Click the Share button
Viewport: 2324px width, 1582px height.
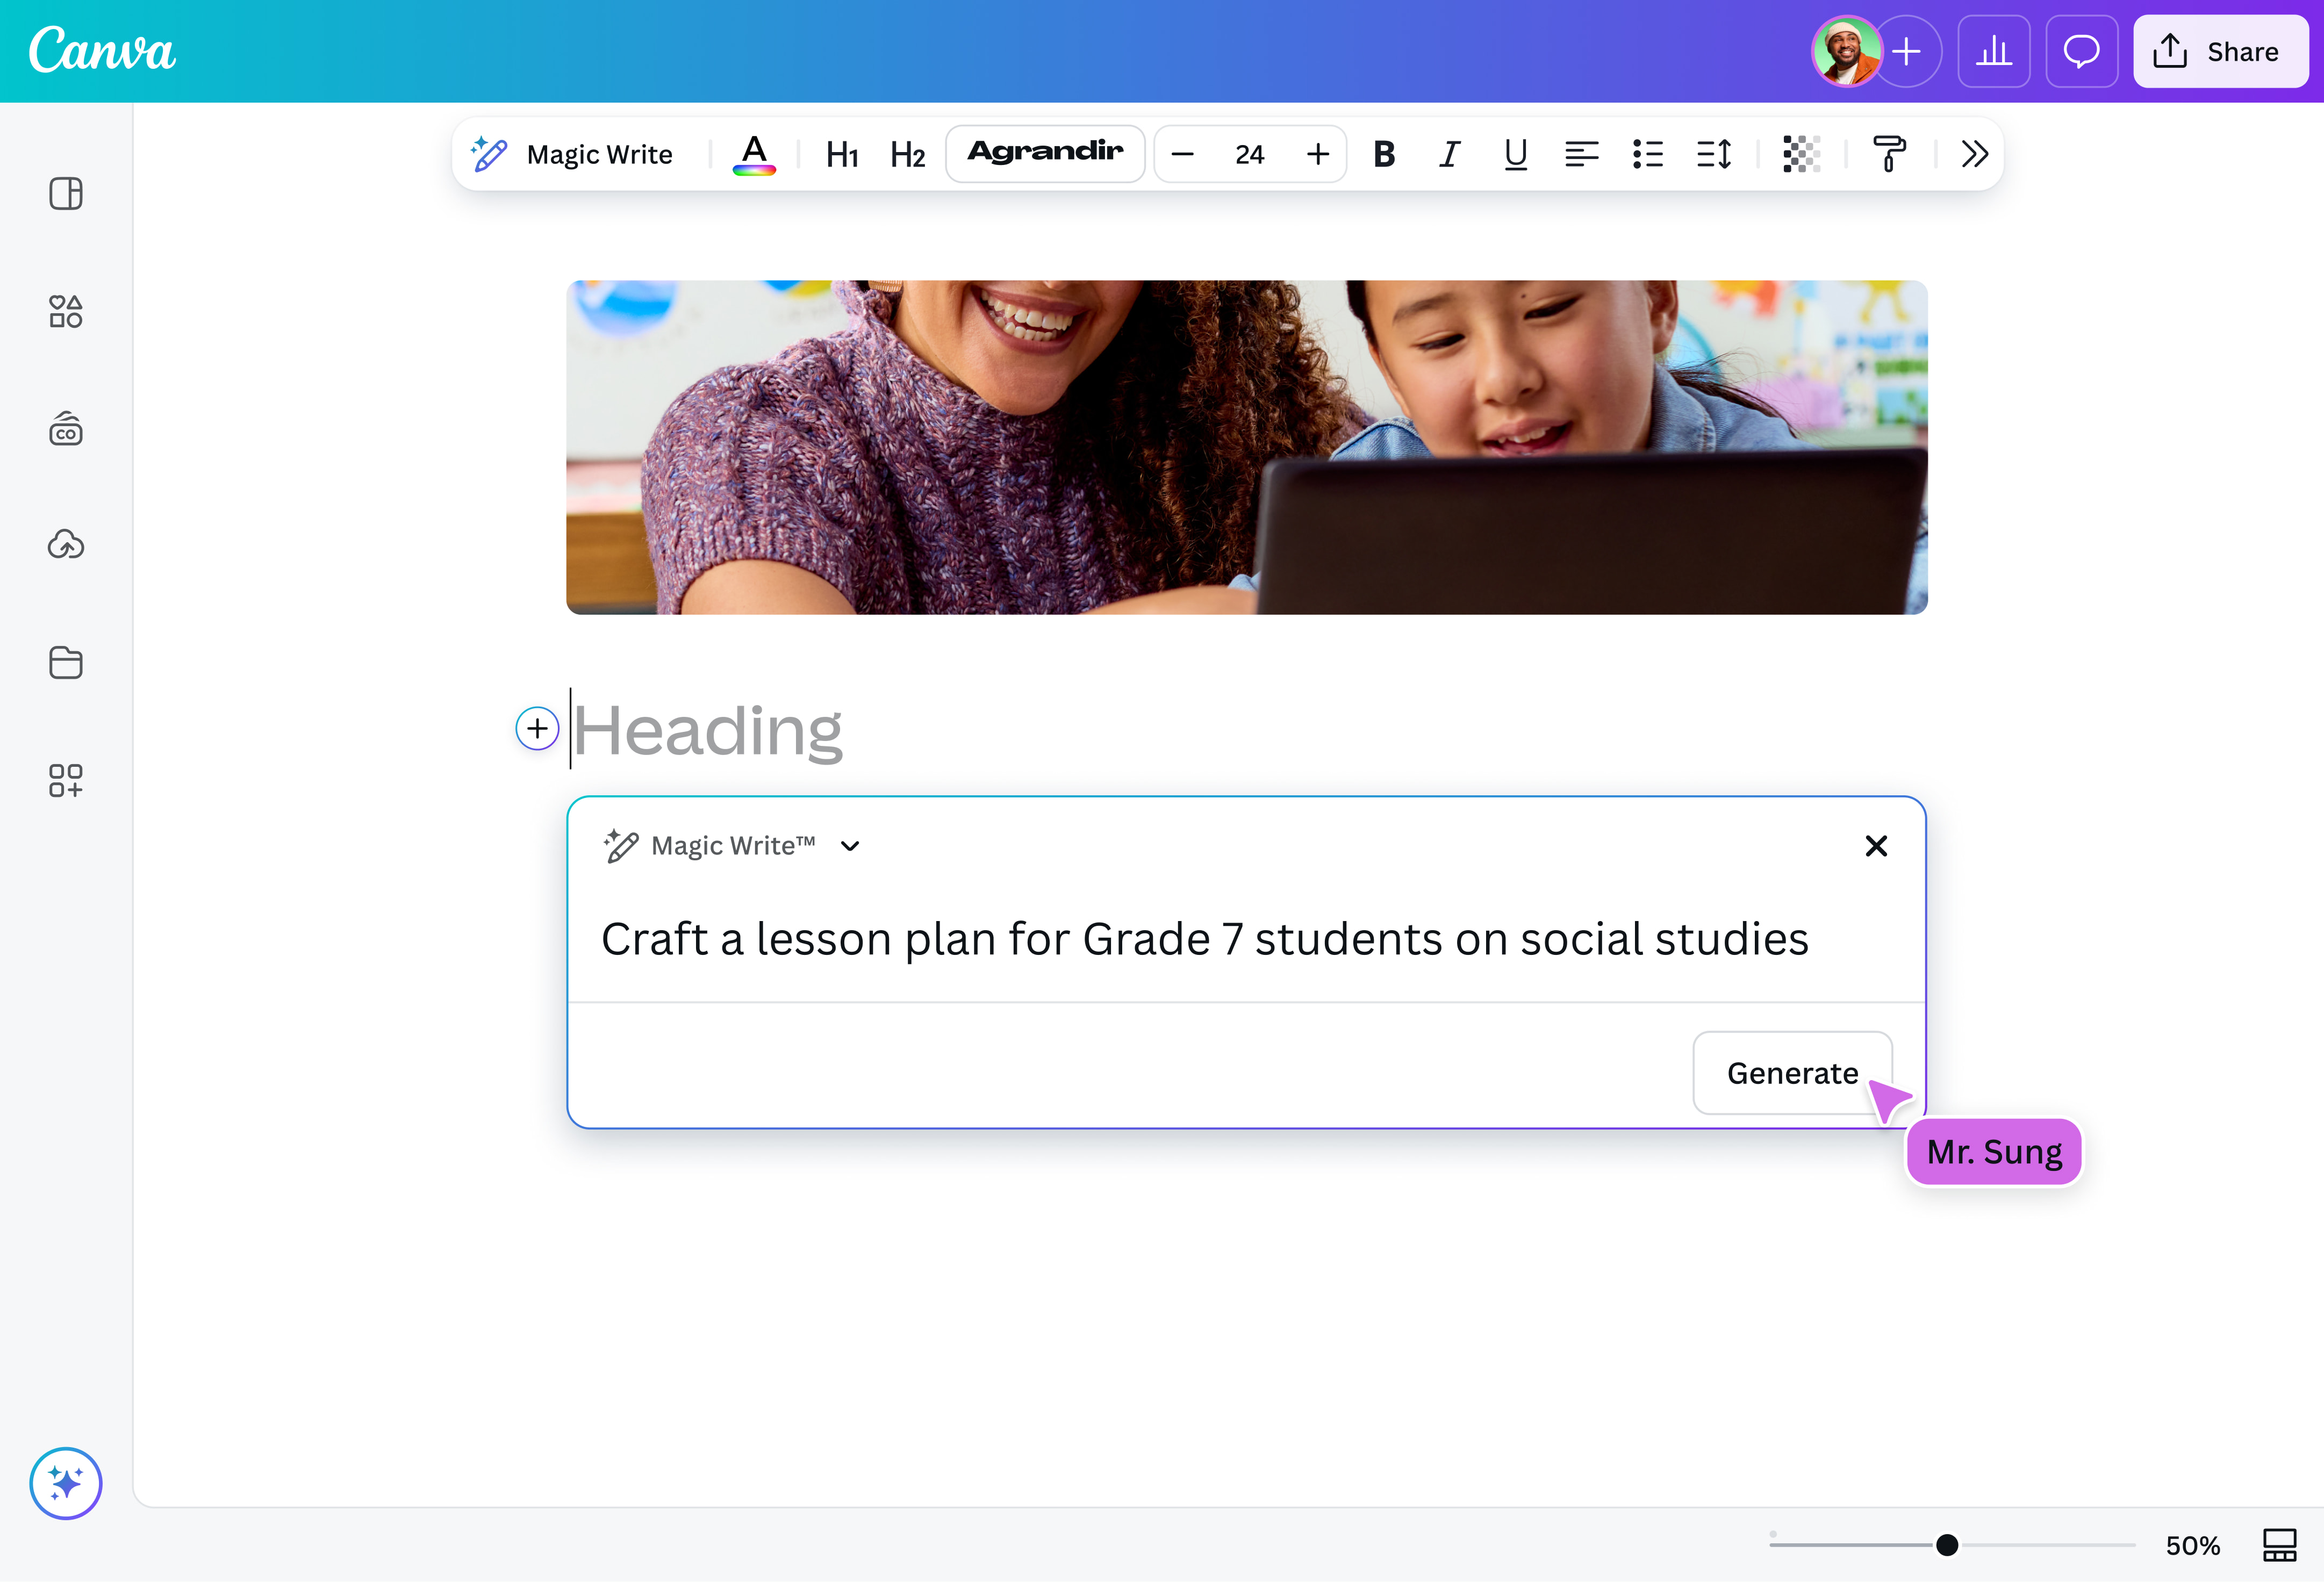(x=2220, y=51)
